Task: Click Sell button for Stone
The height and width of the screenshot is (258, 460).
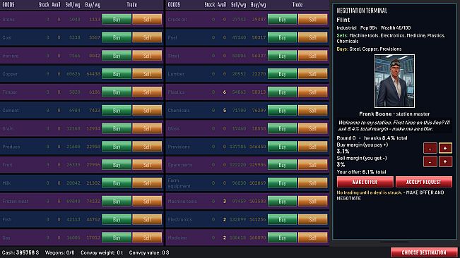Action: pos(147,19)
